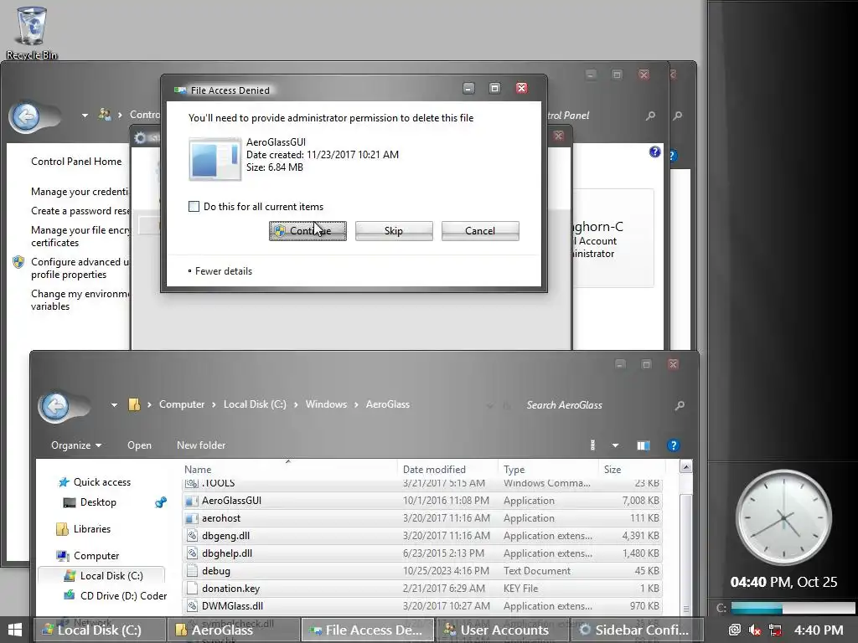Viewport: 858px width, 643px height.
Task: Select aerohost application in the file list
Action: 422,518
